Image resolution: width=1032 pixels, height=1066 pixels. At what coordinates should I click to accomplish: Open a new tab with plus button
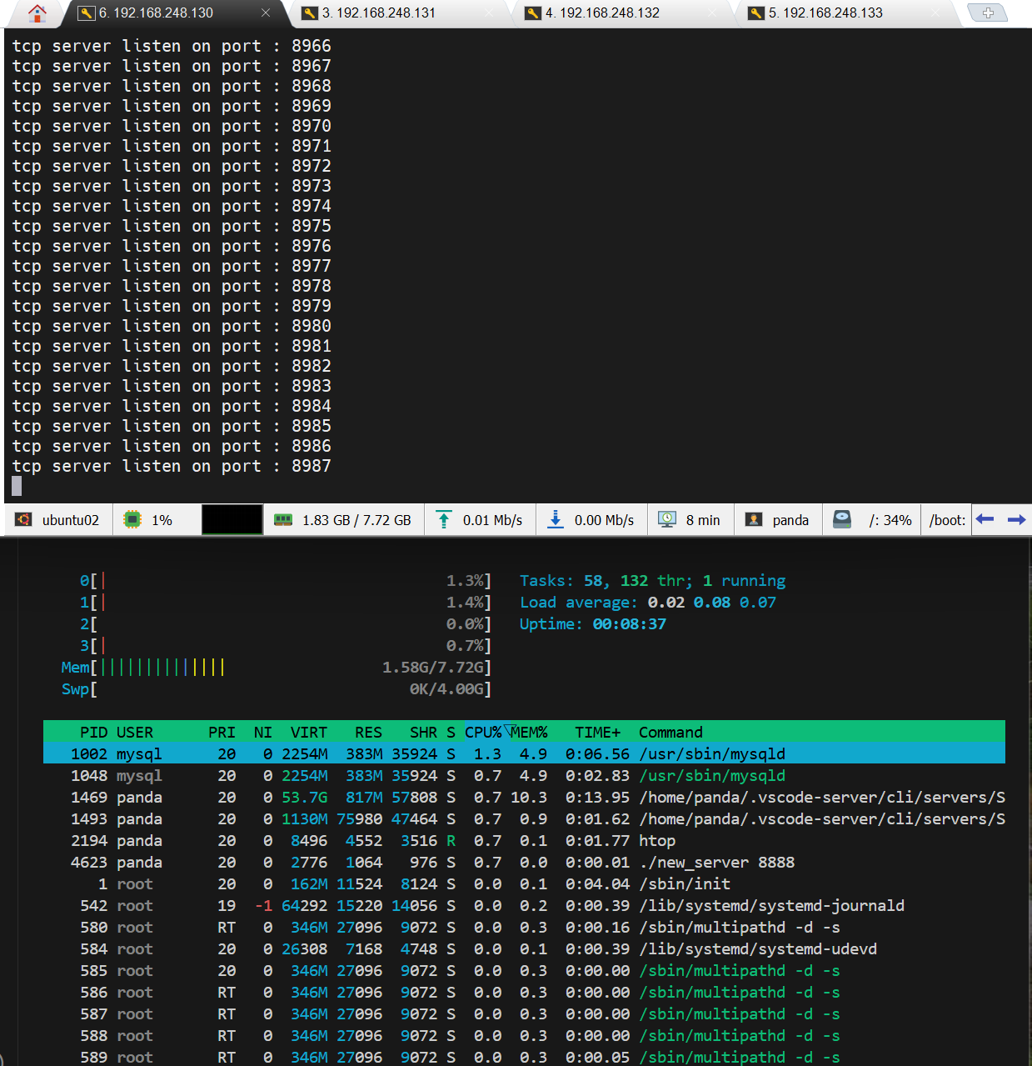point(988,13)
